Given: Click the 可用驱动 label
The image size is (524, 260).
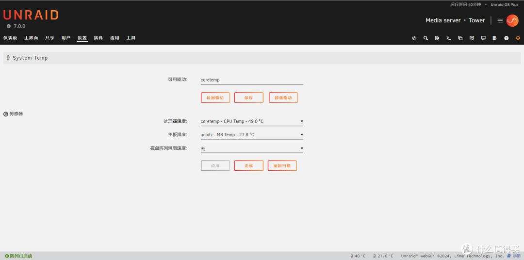Looking at the screenshot, I should (178, 80).
